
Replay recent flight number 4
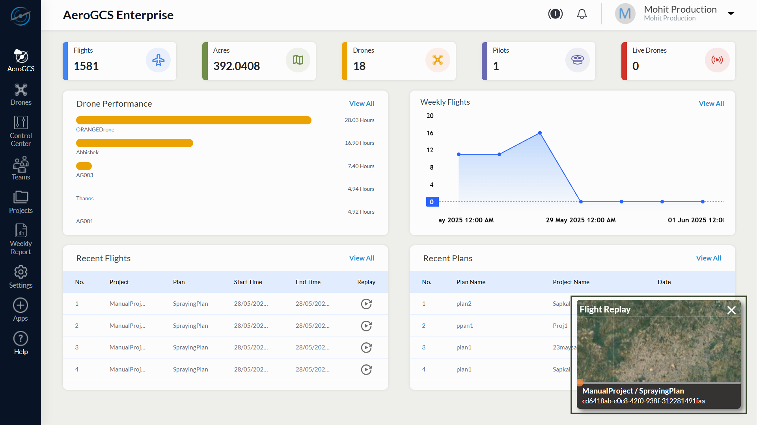click(366, 370)
